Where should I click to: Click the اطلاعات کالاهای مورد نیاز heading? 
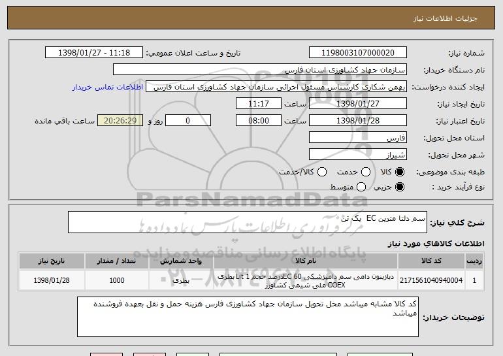pyautogui.click(x=436, y=244)
